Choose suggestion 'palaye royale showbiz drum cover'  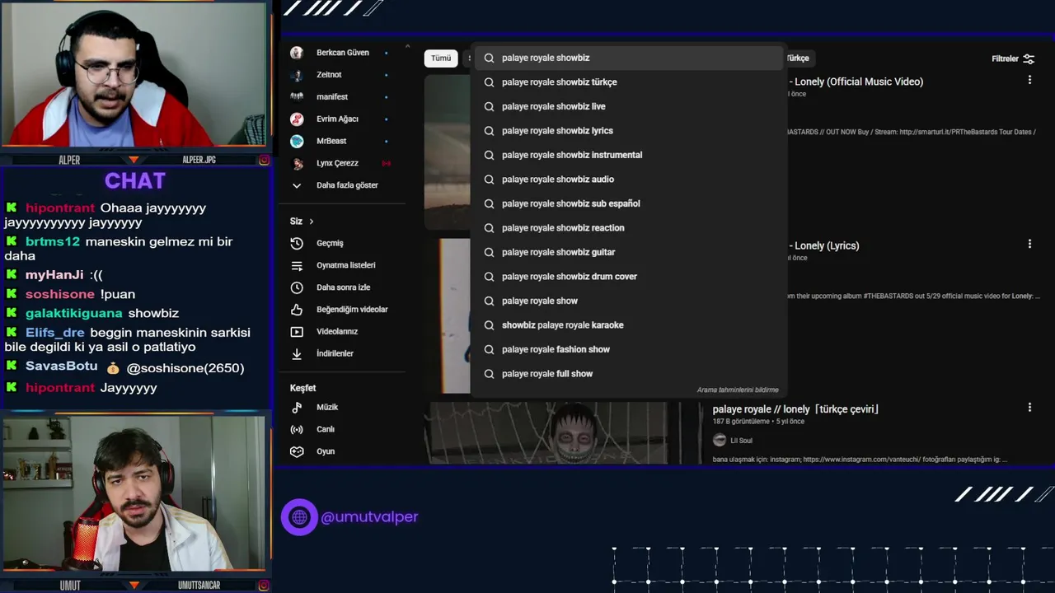627,277
